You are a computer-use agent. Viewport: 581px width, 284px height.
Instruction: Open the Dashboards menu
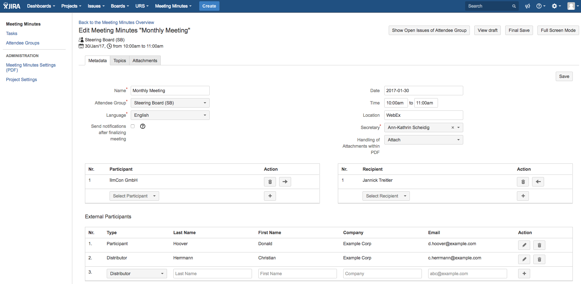(x=41, y=6)
